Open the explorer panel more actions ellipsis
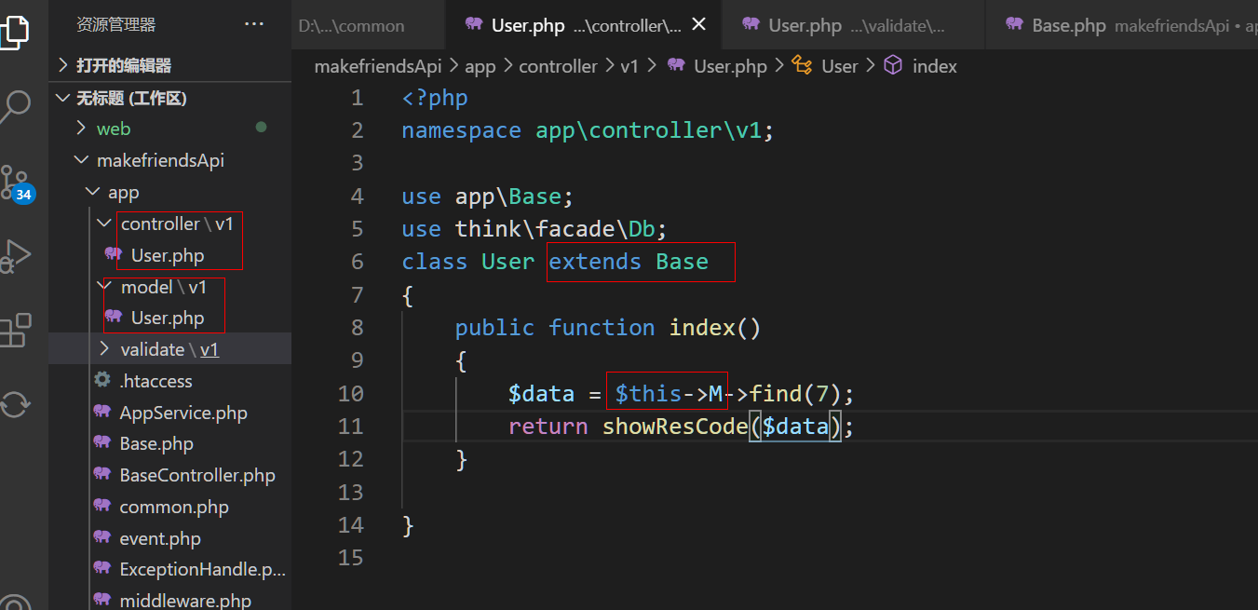Screen dimensions: 1258x610 point(254,24)
